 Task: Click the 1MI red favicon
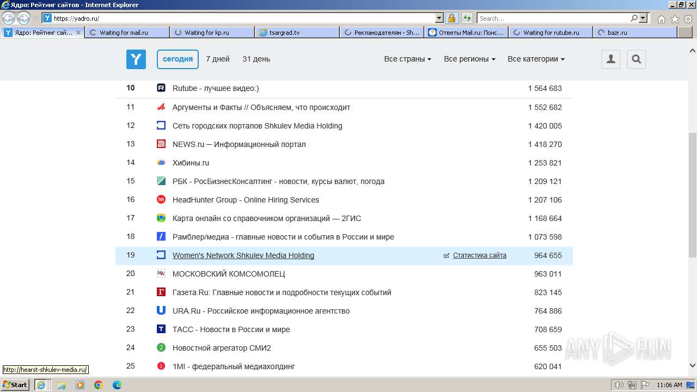point(161,366)
